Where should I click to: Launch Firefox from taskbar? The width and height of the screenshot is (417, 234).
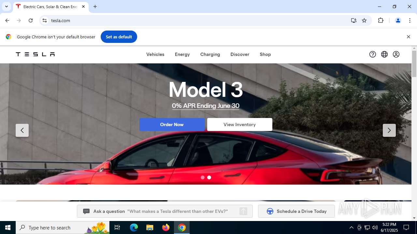pos(166,227)
